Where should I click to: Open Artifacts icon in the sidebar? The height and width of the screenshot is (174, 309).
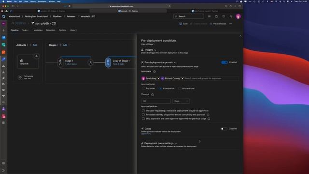click(x=3, y=116)
